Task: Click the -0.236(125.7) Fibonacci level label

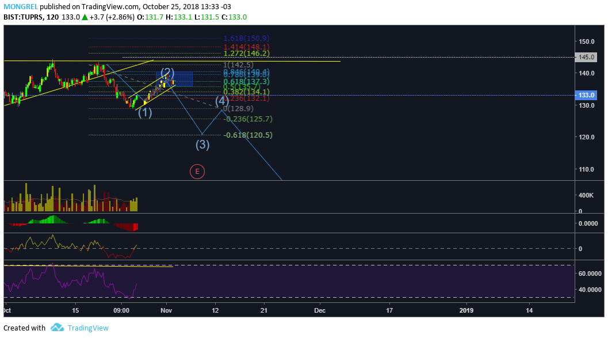Action: 248,119
